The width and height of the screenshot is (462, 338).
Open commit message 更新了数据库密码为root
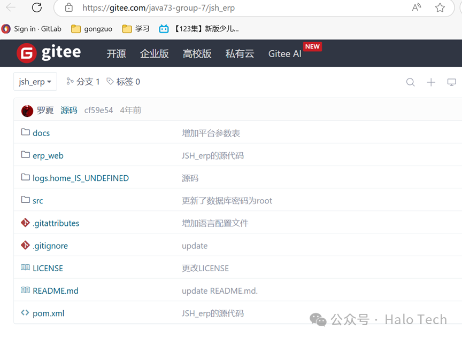click(227, 201)
